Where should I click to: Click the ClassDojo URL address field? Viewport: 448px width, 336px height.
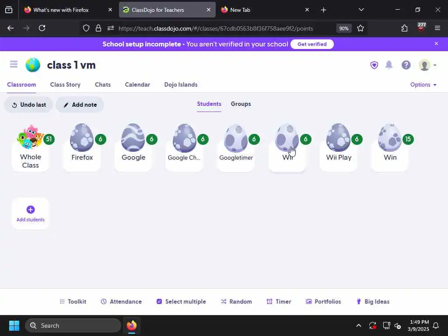216,28
